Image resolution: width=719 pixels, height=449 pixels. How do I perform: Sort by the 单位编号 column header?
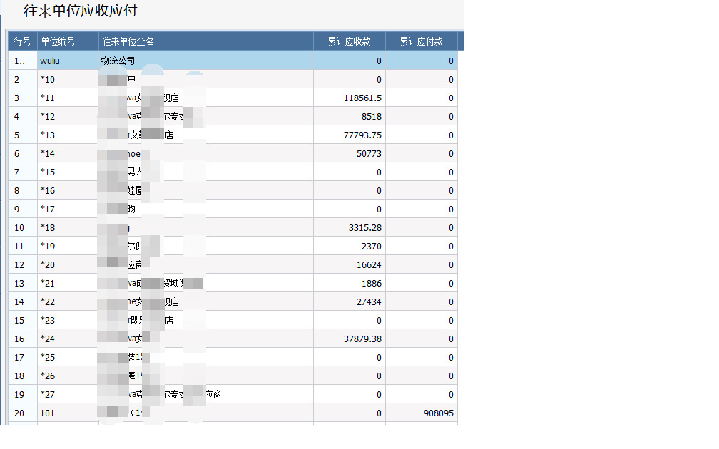(x=68, y=41)
